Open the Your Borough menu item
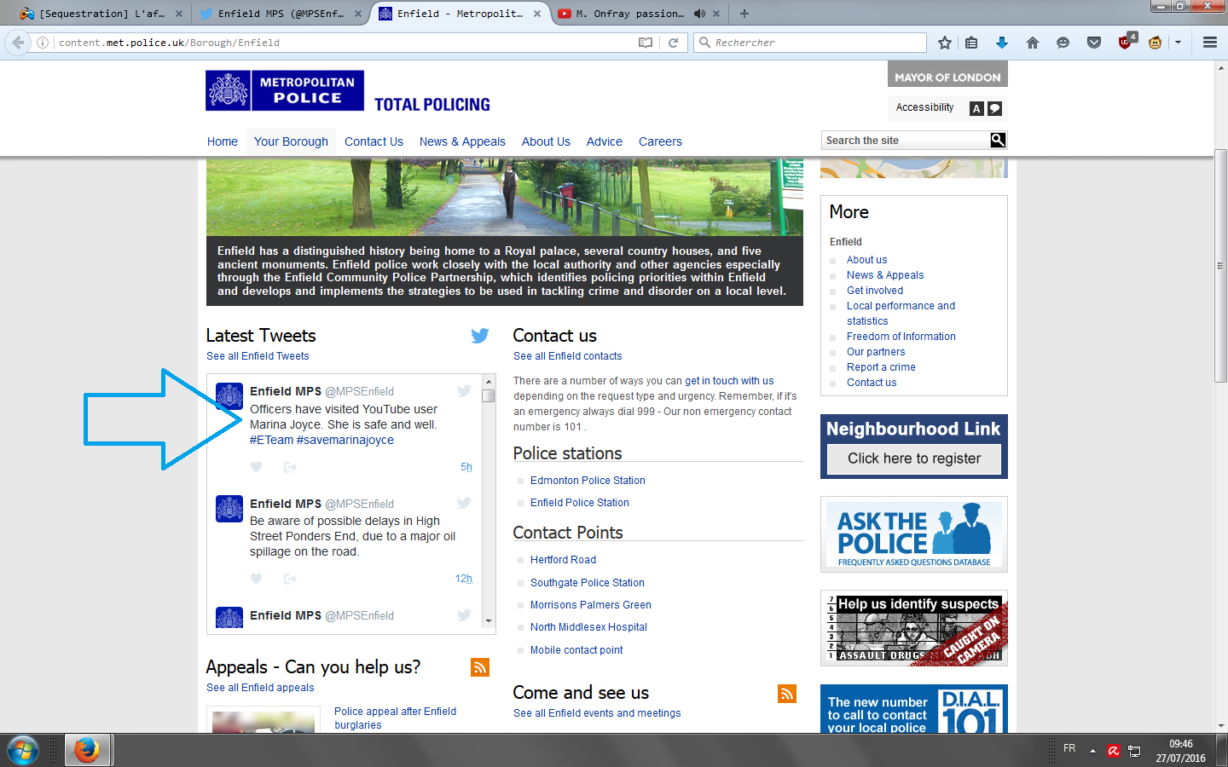The image size is (1228, 767). (x=291, y=141)
